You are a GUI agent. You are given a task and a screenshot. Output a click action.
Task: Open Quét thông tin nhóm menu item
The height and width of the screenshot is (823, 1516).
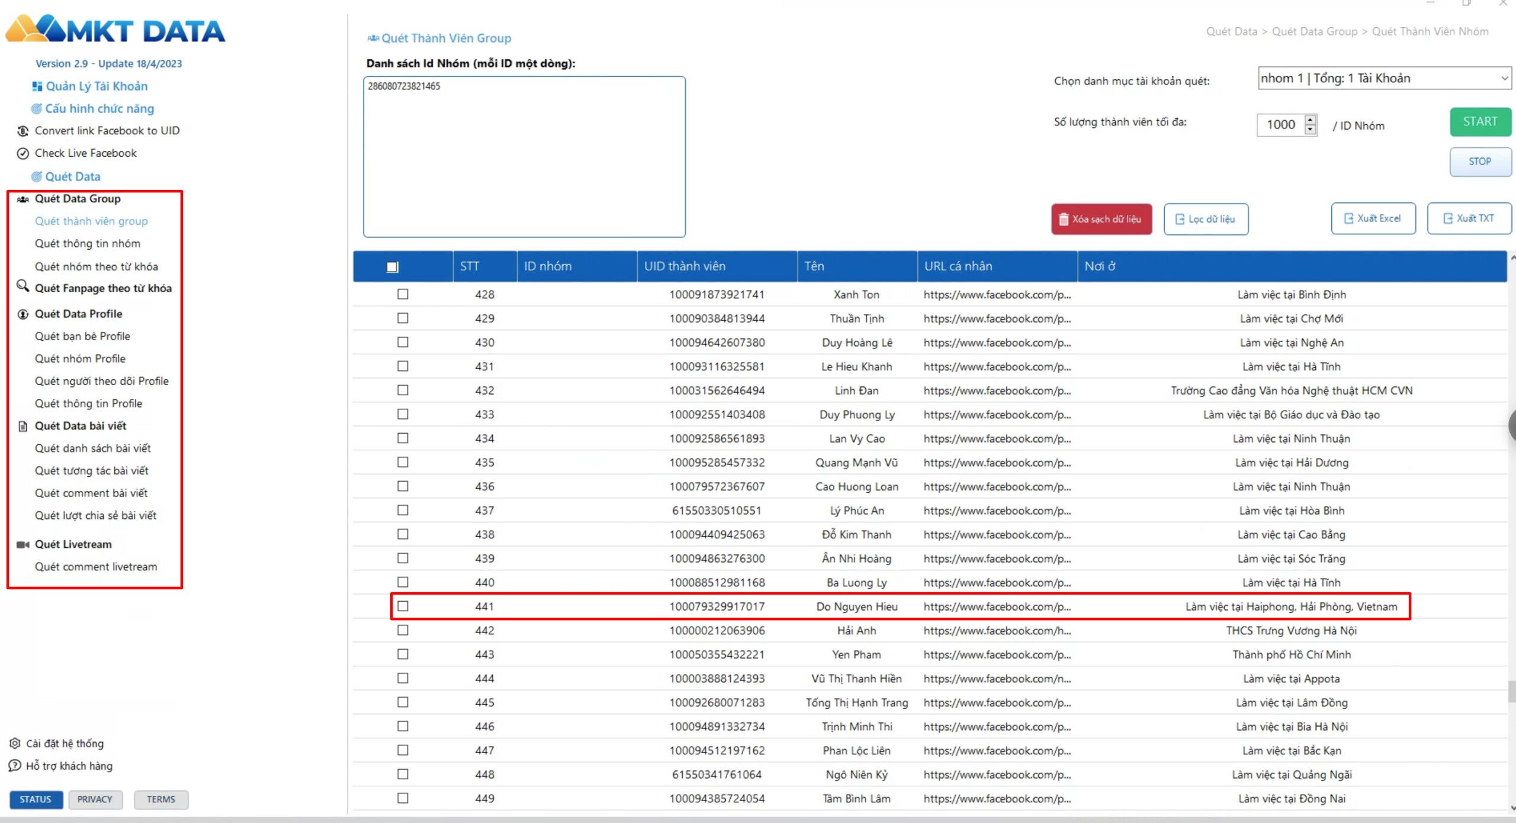(88, 244)
